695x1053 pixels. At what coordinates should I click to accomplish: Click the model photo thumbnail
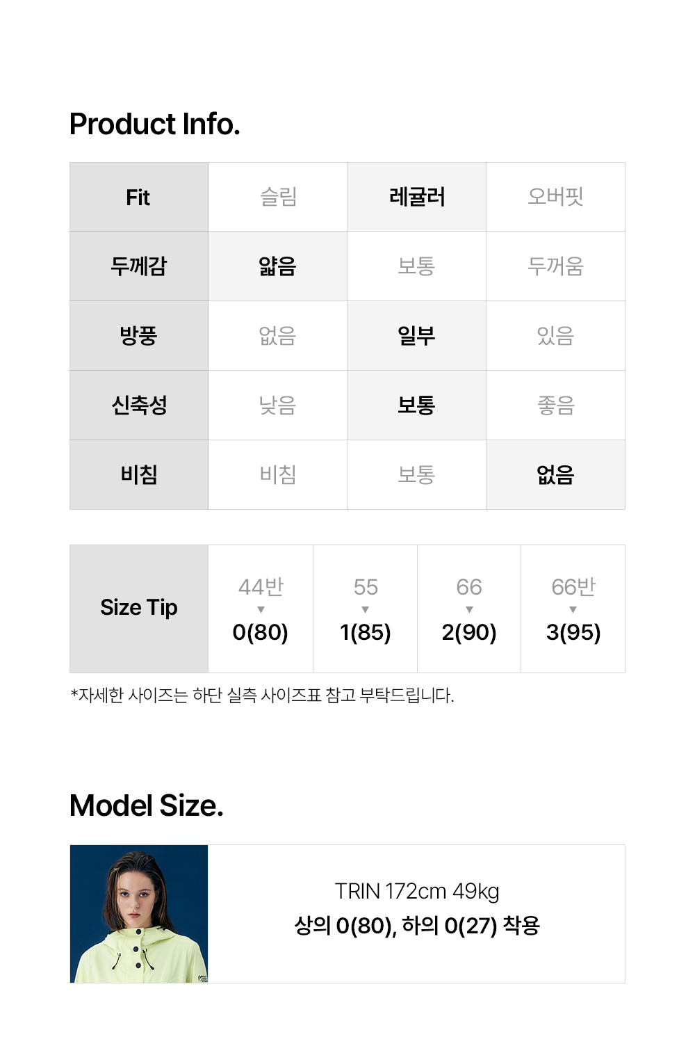(139, 913)
